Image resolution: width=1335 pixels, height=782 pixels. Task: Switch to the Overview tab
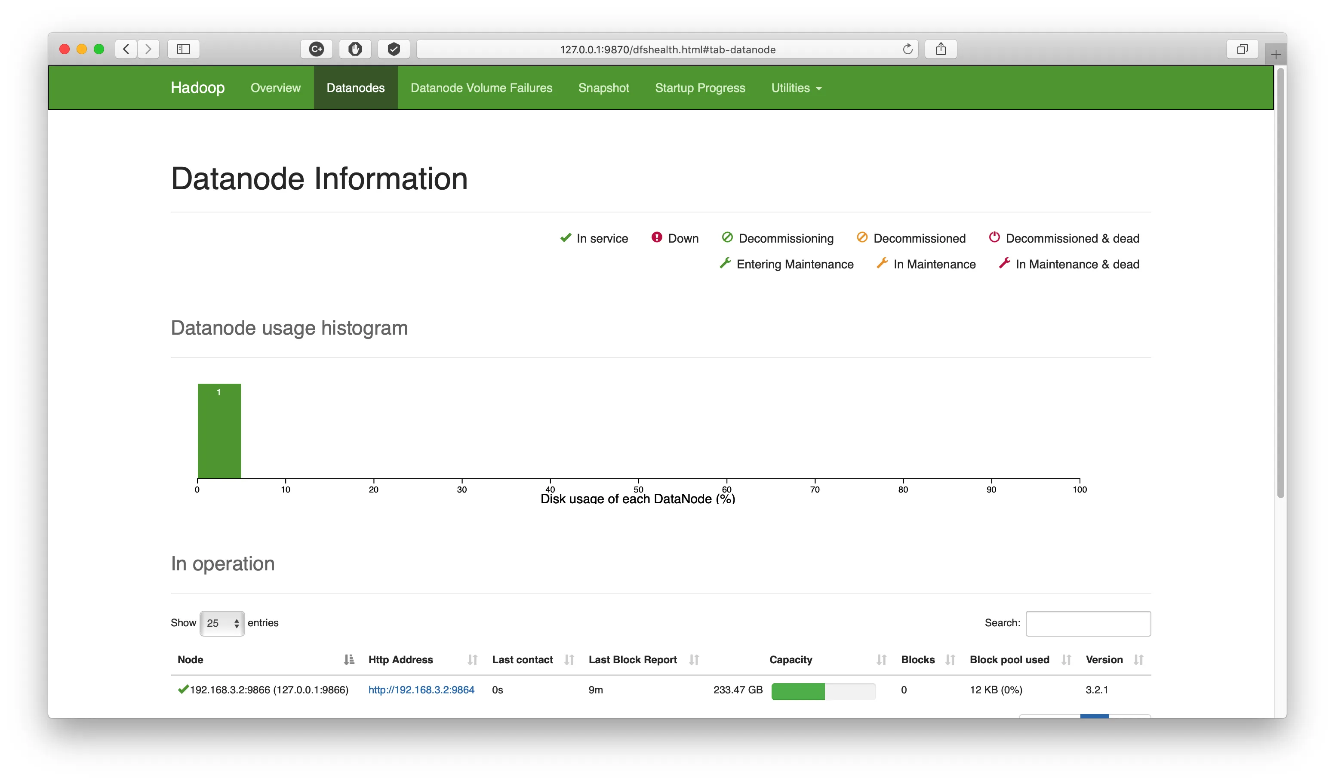point(276,88)
